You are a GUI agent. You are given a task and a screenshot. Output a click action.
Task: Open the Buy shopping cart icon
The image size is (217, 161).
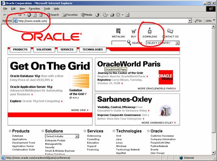tap(134, 31)
